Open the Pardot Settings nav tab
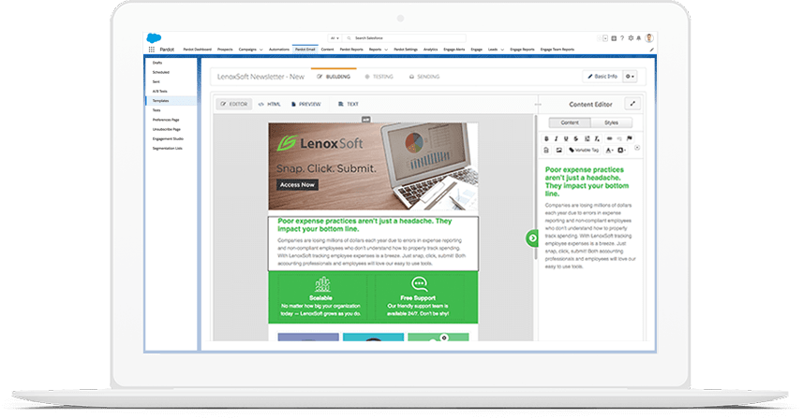 point(406,50)
